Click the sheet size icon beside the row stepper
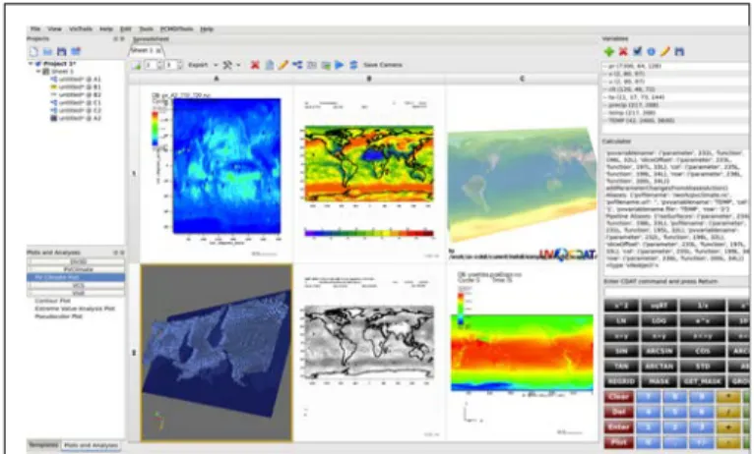Image resolution: width=754 pixels, height=454 pixels. tap(137, 65)
